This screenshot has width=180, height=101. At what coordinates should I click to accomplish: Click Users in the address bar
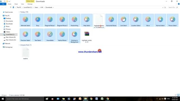[x=36, y=7]
